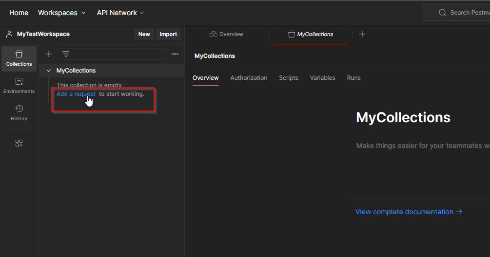This screenshot has width=490, height=257.
Task: Open the Collections sidebar panel
Action: click(x=19, y=58)
